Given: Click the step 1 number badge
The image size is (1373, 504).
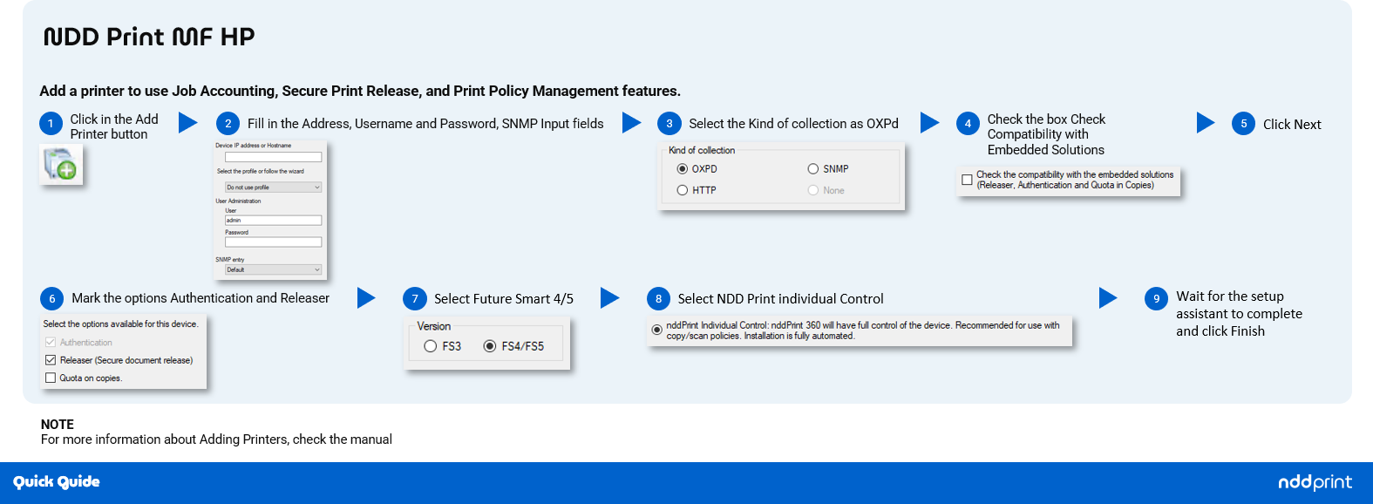Looking at the screenshot, I should pyautogui.click(x=51, y=124).
